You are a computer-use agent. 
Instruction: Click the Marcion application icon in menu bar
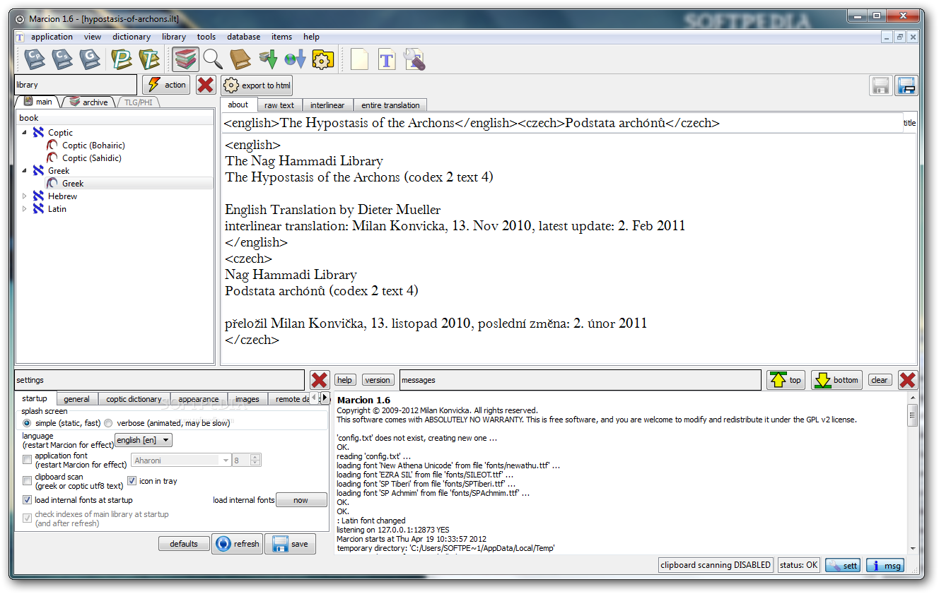tap(20, 37)
